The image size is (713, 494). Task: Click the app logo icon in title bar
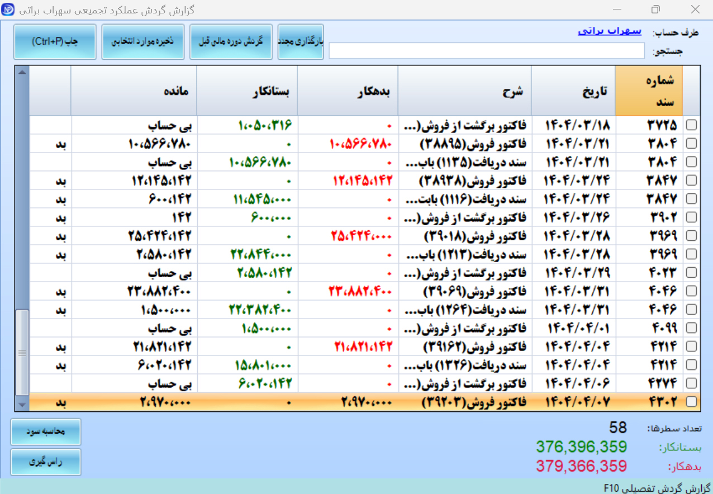[8, 9]
